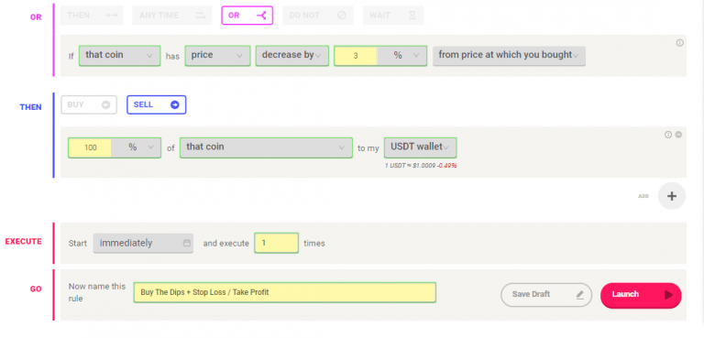Select the ANY TIME operator
This screenshot has height=338, width=704.
(x=172, y=16)
